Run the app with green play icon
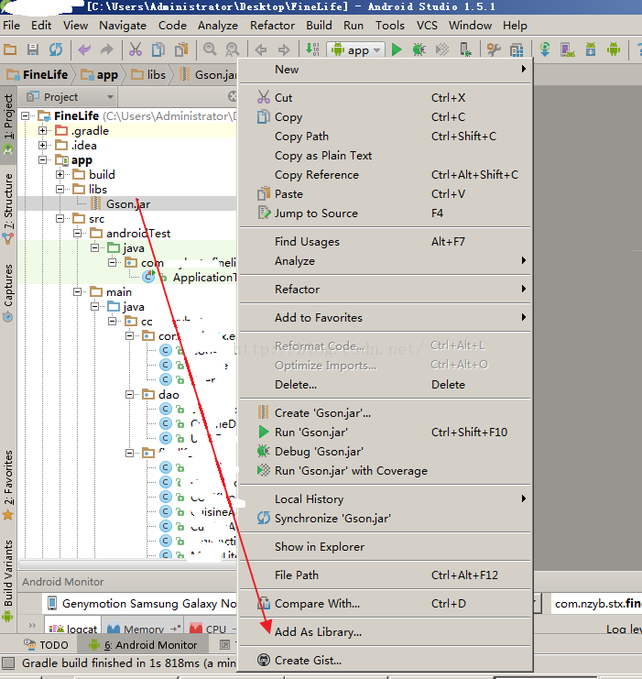The height and width of the screenshot is (679, 642). click(x=397, y=49)
